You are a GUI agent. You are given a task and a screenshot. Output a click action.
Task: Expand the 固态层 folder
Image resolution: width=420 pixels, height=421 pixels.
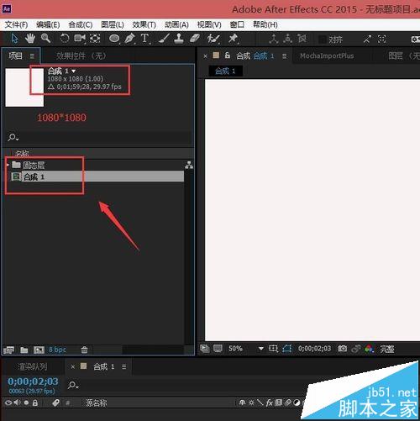pos(8,165)
